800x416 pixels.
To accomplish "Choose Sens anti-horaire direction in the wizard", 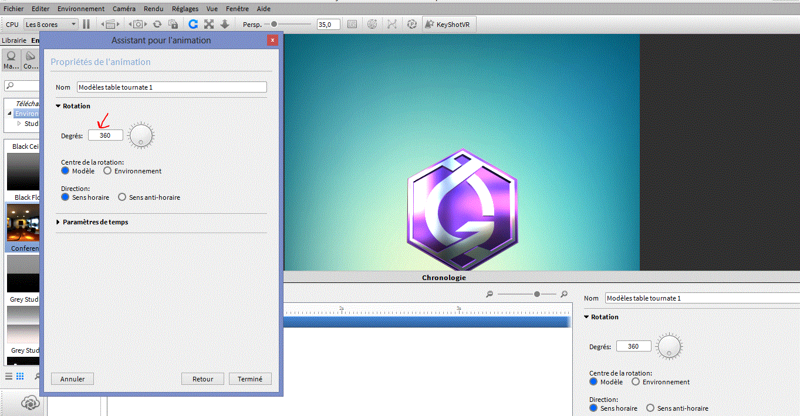I will (x=122, y=197).
